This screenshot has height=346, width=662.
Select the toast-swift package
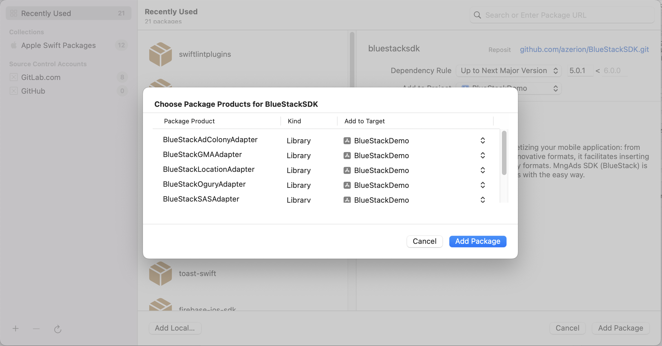coord(243,273)
